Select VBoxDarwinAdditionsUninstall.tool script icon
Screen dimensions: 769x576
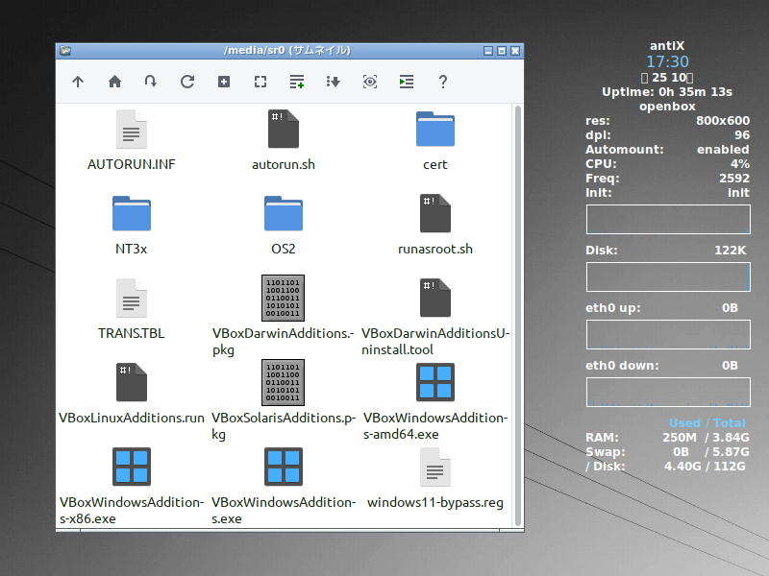[435, 298]
